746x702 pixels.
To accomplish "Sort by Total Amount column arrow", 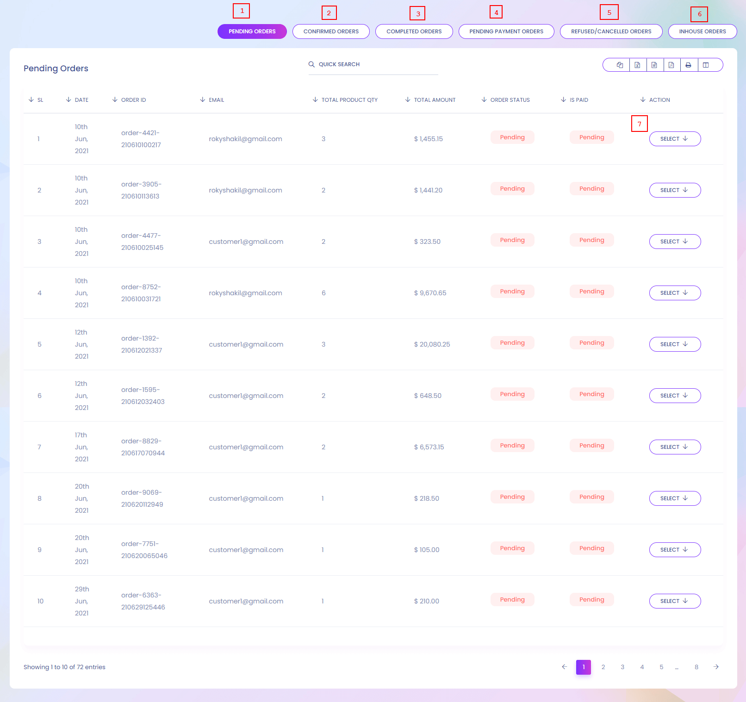I will (408, 99).
